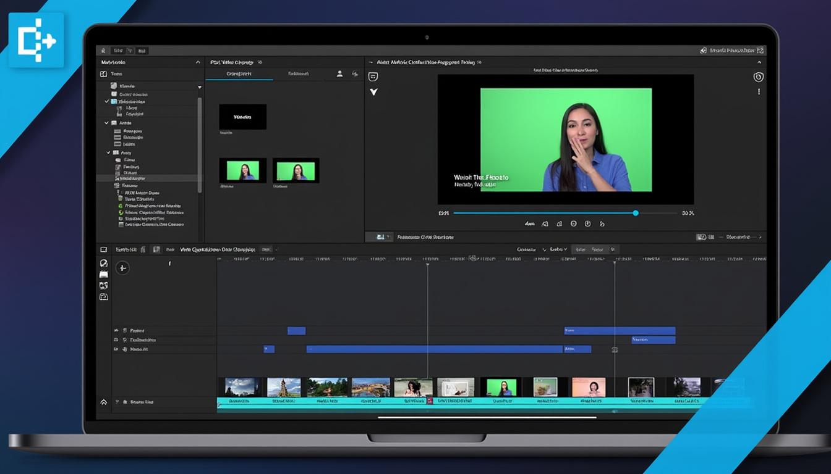This screenshot has height=474, width=831.
Task: Select the black title clip thumbnail in media browser
Action: [x=242, y=117]
